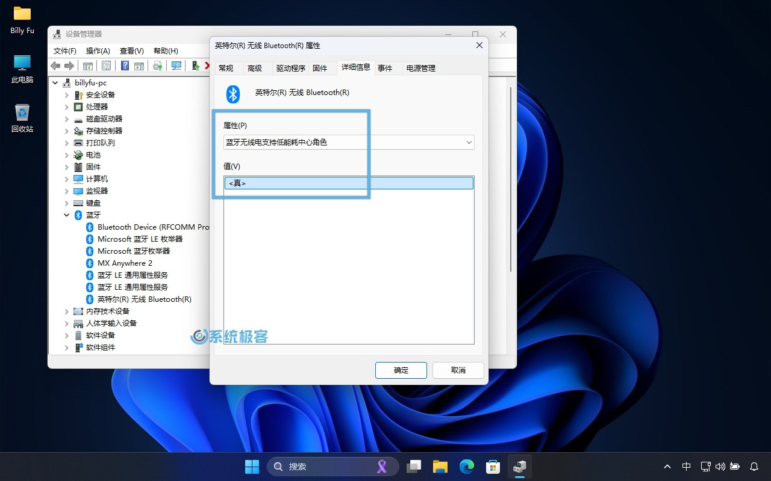The image size is (771, 481).
Task: Click the blue Help question mark icon
Action: tap(125, 66)
